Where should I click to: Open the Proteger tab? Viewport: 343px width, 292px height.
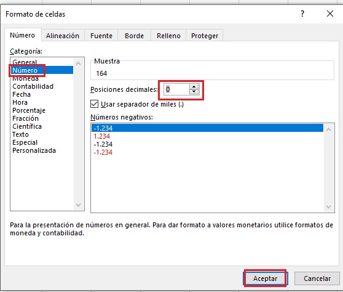tap(205, 36)
